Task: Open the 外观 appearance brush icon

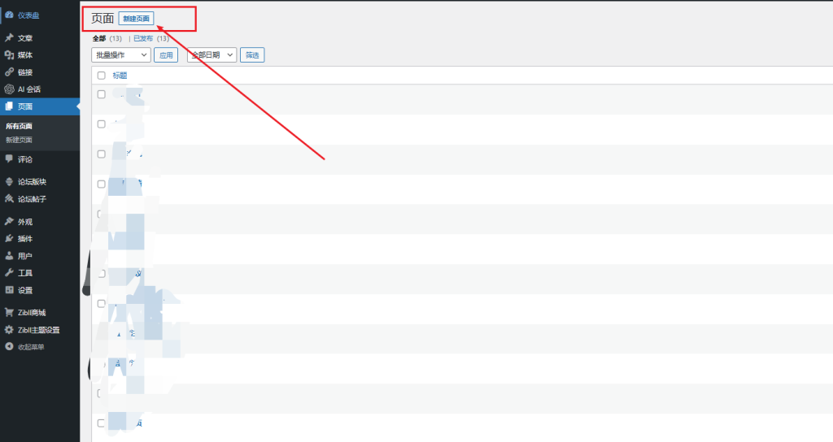Action: coord(9,222)
